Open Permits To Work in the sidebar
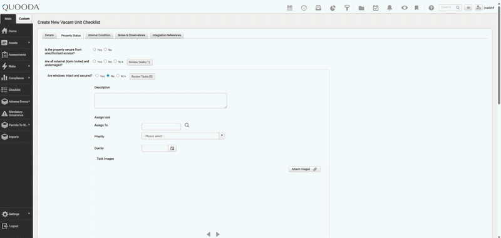This screenshot has height=238, width=501. pos(16,125)
